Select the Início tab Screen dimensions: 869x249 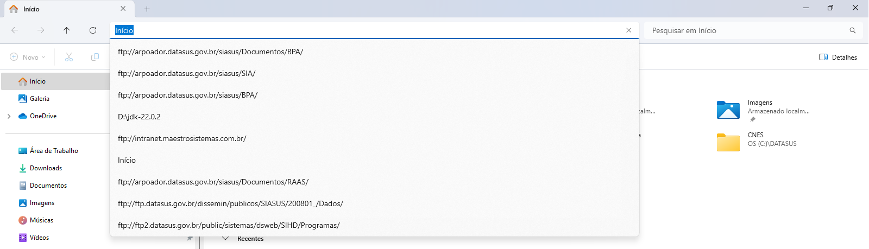click(x=68, y=9)
